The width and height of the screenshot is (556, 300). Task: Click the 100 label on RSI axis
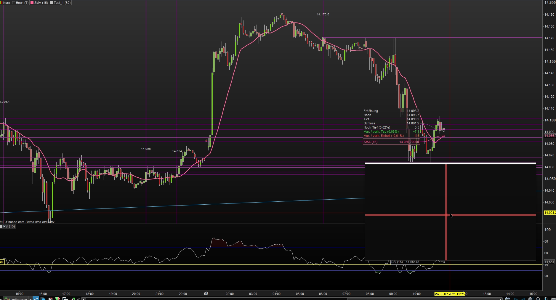coord(547,230)
